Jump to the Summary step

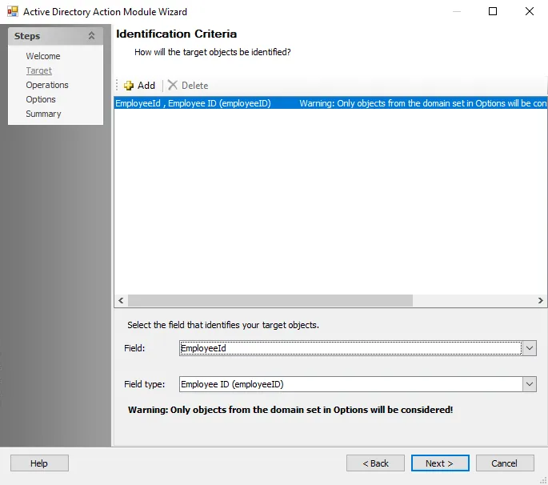click(43, 114)
